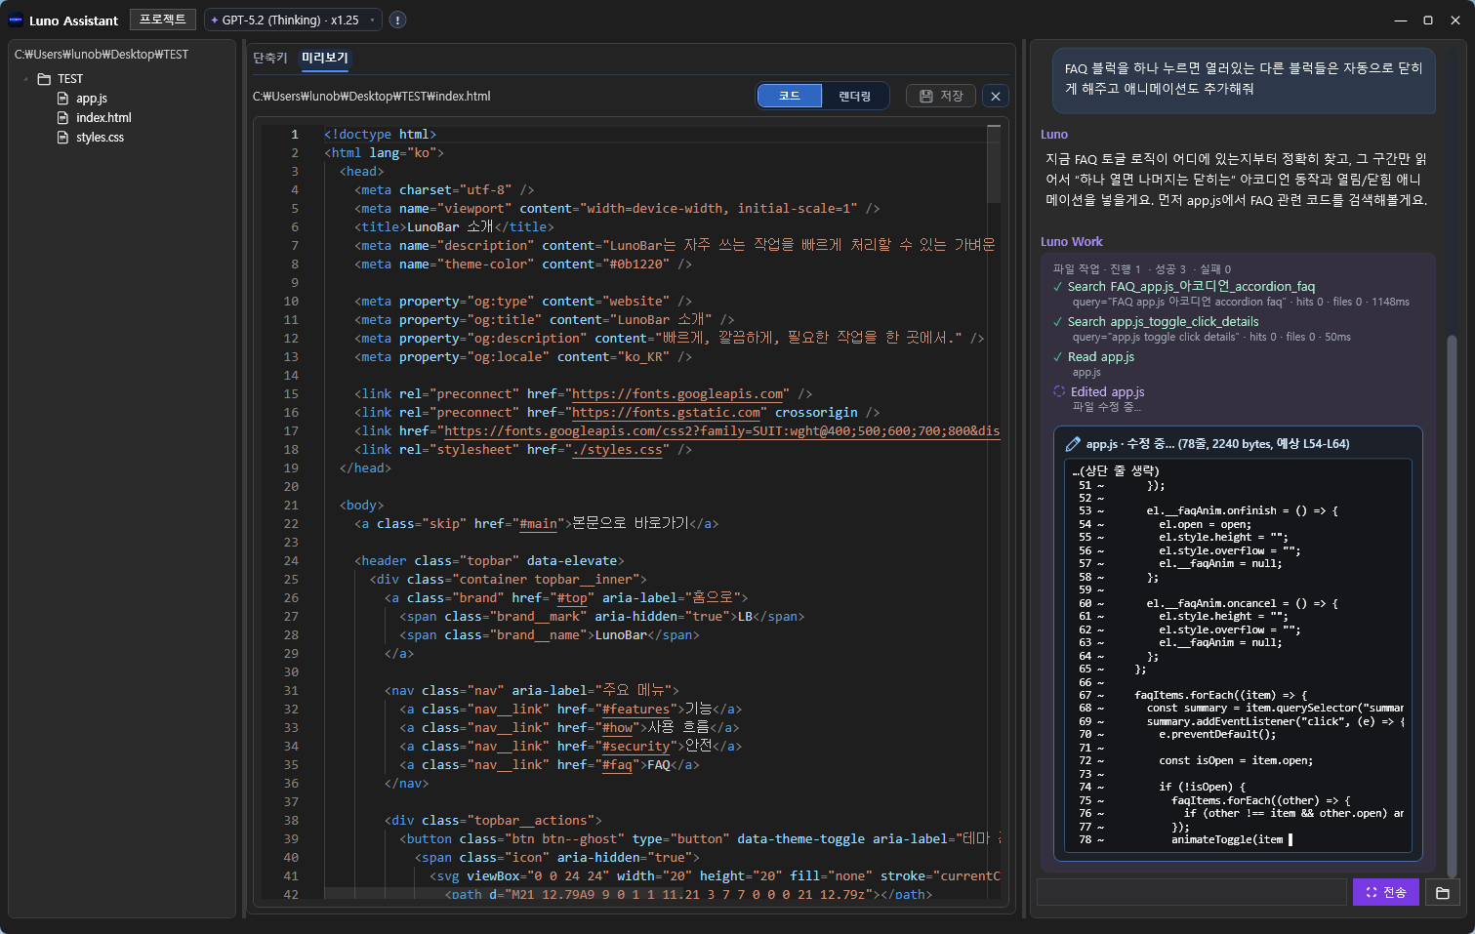1475x934 pixels.
Task: Click the checkmark next to Read app.js
Action: (1057, 357)
